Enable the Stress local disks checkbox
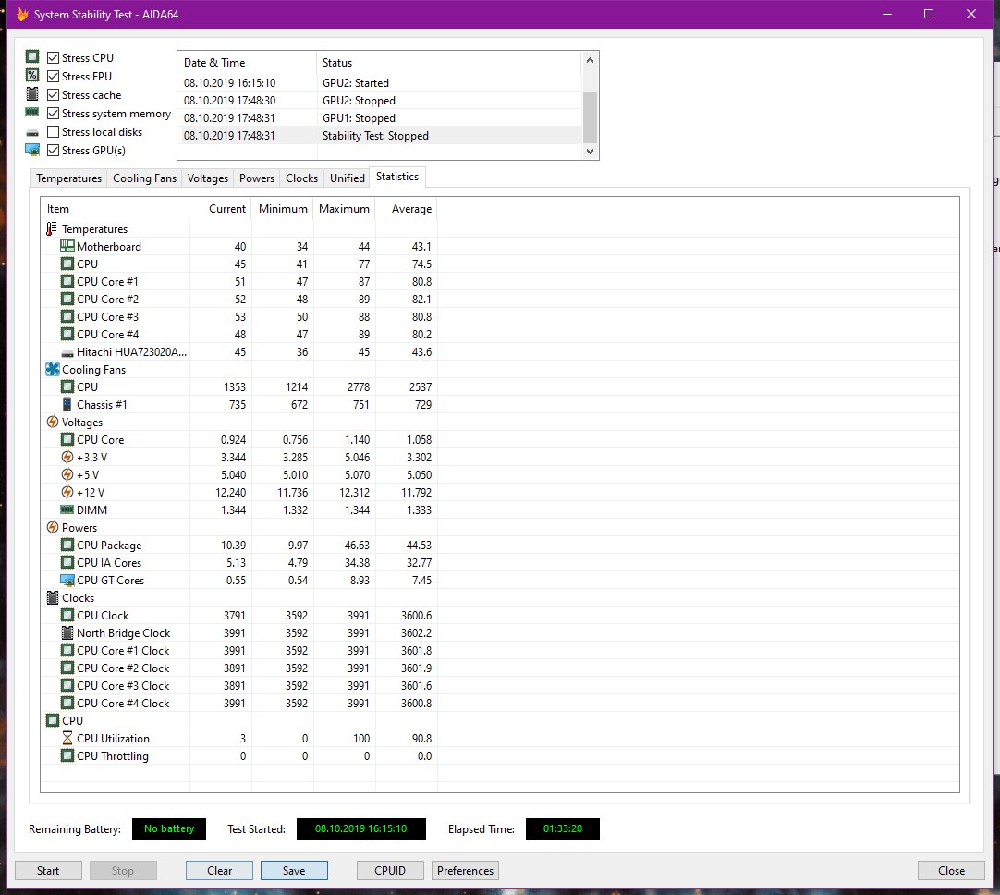The width and height of the screenshot is (1000, 895). 53,132
